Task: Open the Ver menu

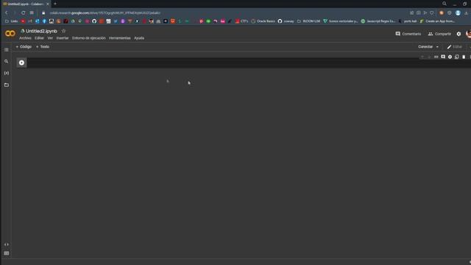Action: (50, 38)
